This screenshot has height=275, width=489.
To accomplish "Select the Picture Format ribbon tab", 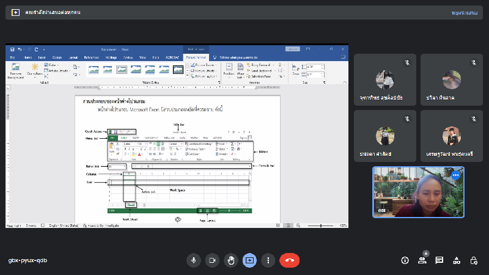I will (x=197, y=57).
